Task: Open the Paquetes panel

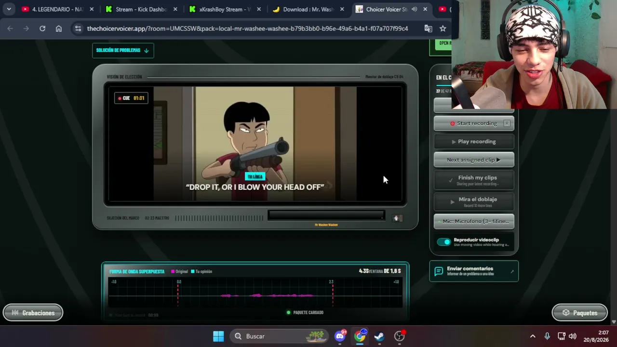Action: [579, 313]
